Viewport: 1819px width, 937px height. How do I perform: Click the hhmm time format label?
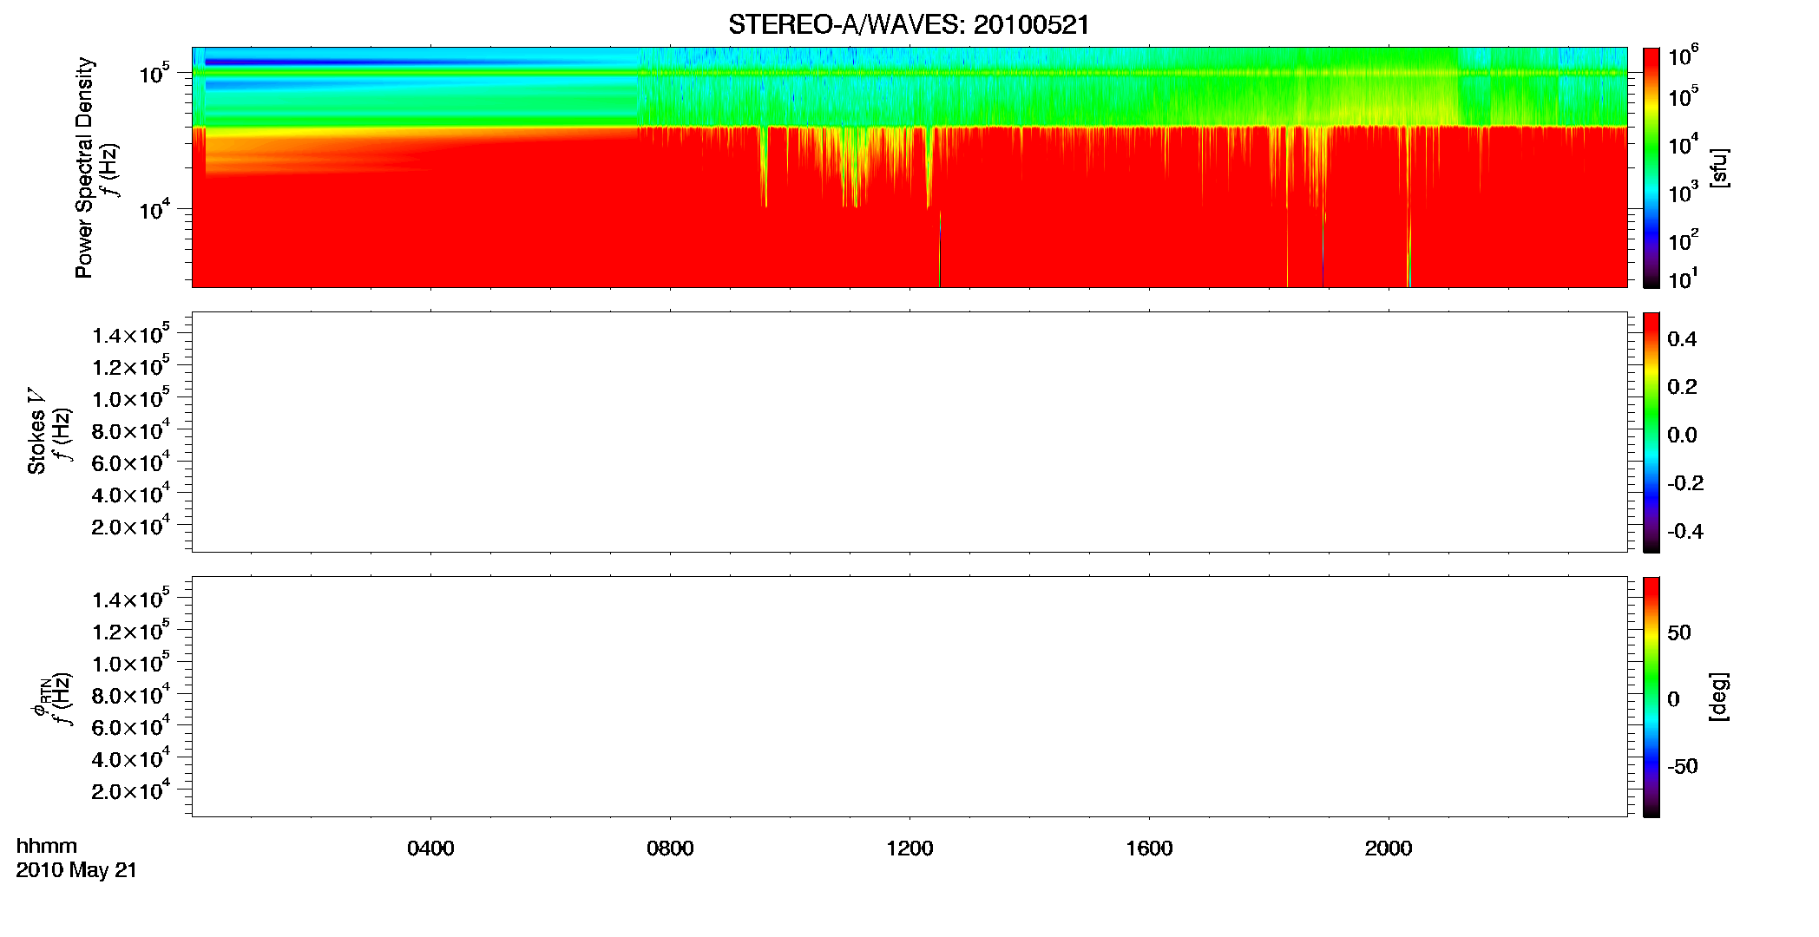(x=47, y=846)
